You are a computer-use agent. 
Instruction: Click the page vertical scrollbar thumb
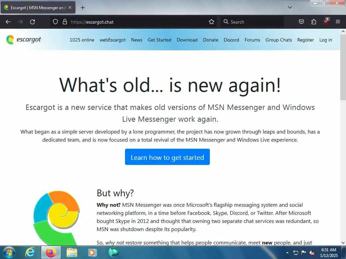click(x=343, y=67)
